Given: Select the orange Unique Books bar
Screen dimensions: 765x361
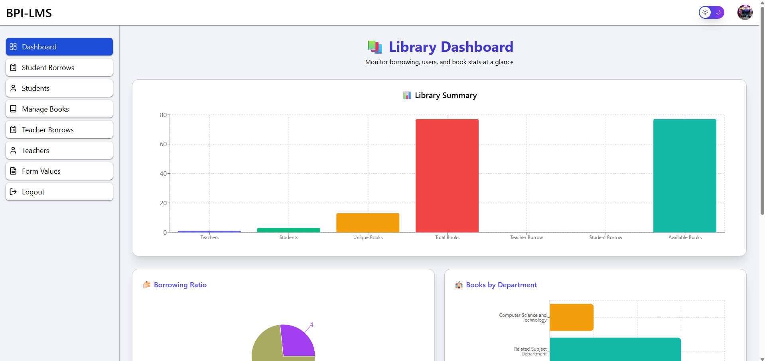Looking at the screenshot, I should pyautogui.click(x=368, y=223).
